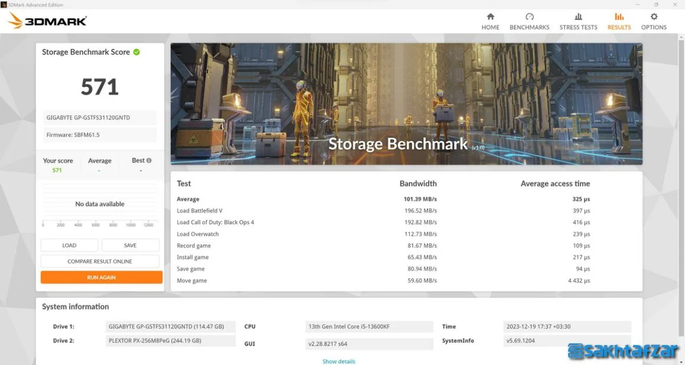Select SystemInfo v5.69.1204 field
685x365 pixels.
click(567, 341)
